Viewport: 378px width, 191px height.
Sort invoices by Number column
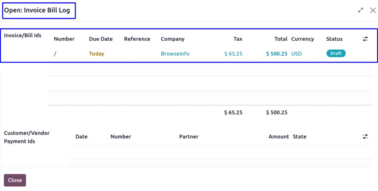pos(64,39)
